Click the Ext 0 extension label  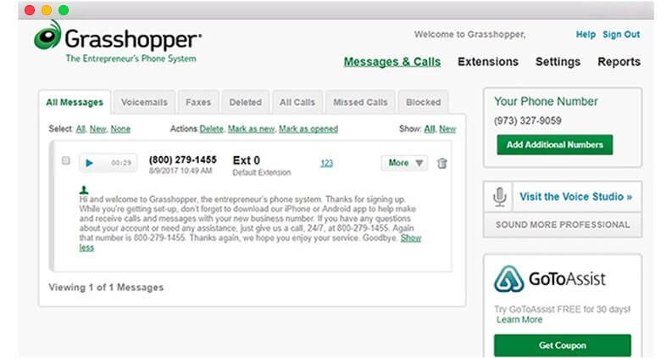(x=247, y=160)
